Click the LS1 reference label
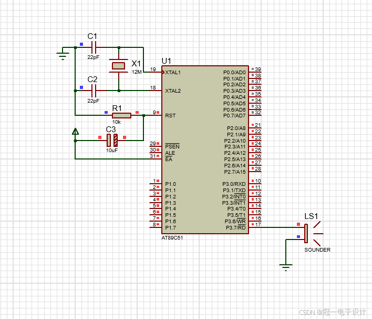372x319 pixels. 311,216
